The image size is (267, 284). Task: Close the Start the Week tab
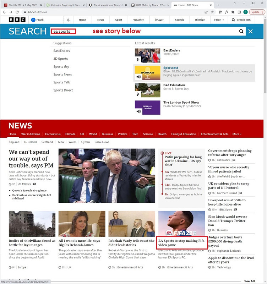tap(41, 5)
